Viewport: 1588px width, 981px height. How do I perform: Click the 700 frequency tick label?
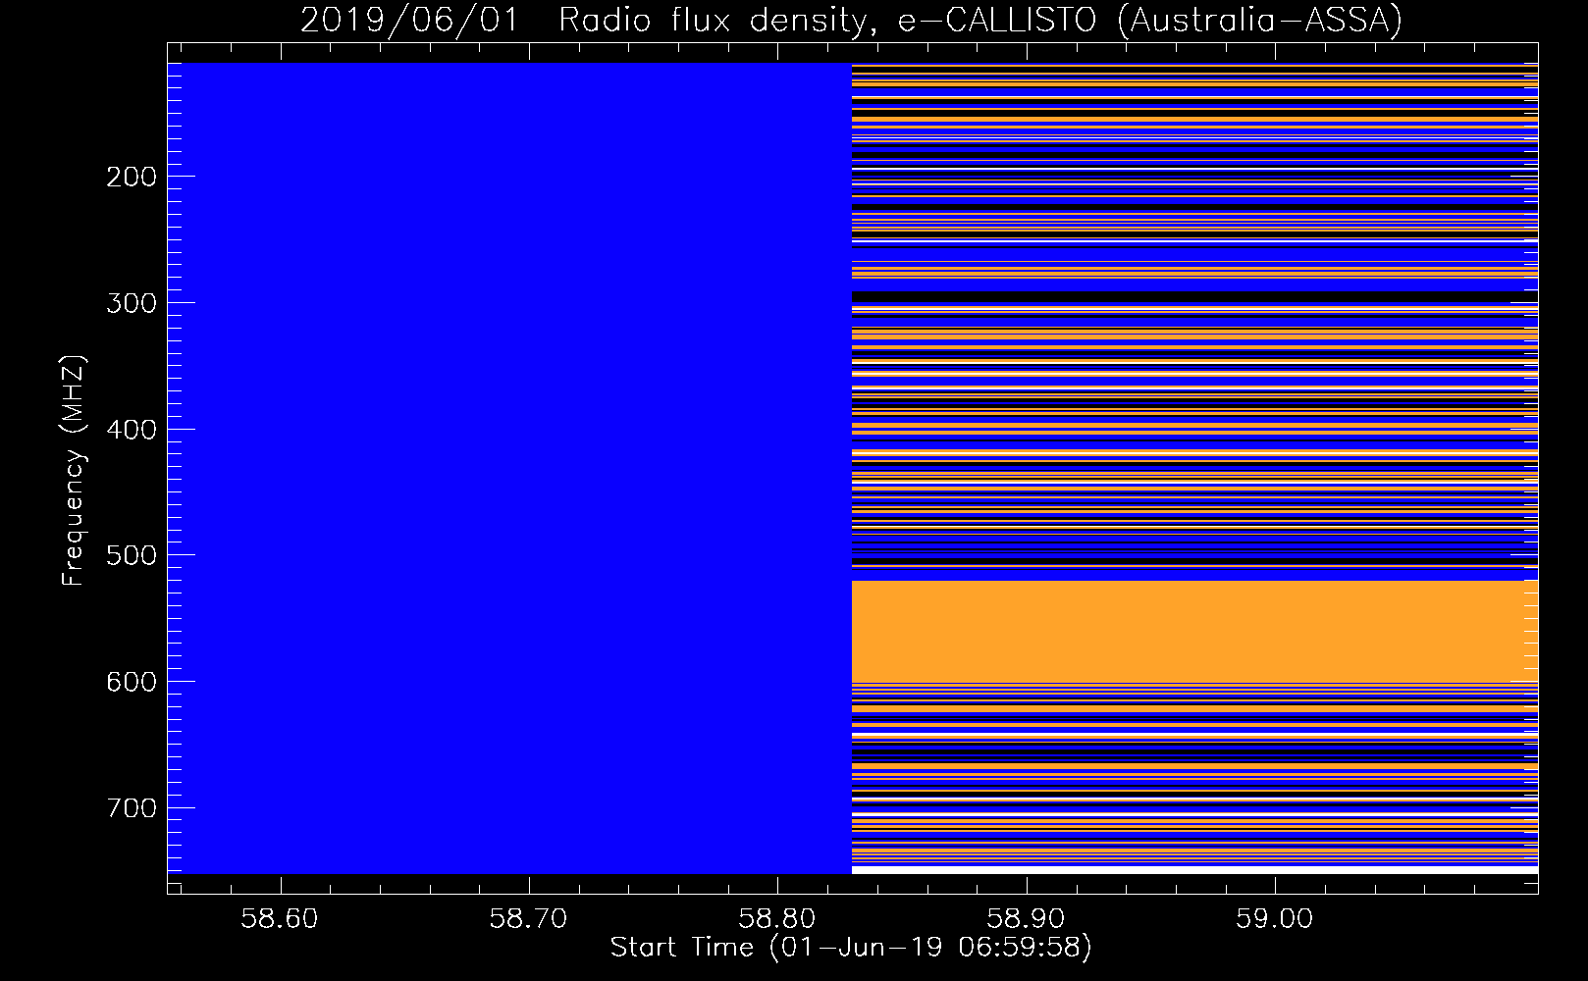[132, 808]
